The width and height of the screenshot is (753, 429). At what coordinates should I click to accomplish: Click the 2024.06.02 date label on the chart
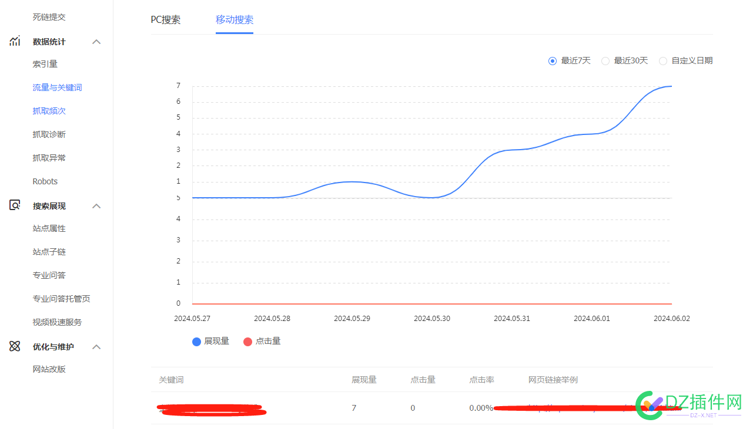672,319
